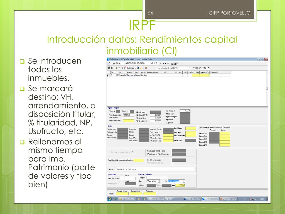Click the new record toolbar icon
The height and width of the screenshot is (214, 285).
(109, 68)
